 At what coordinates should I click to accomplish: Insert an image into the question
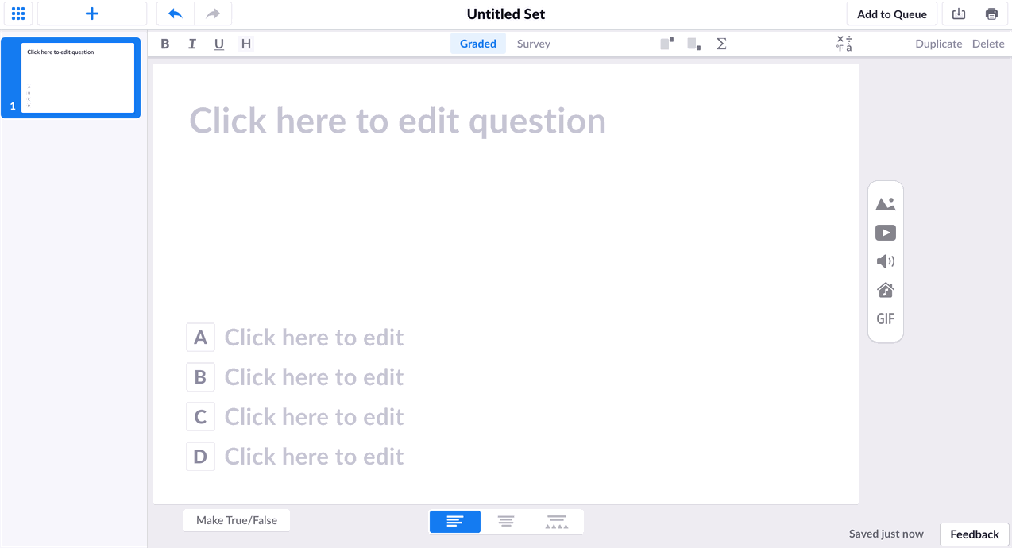(885, 203)
